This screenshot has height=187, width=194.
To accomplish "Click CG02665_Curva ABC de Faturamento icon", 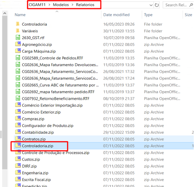I will click(x=18, y=85).
